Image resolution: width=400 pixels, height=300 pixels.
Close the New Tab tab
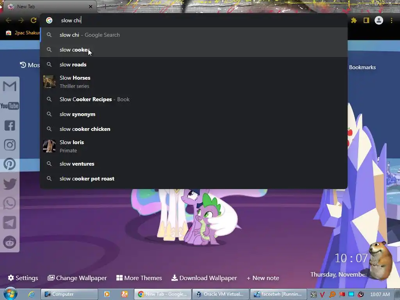pyautogui.click(x=91, y=7)
